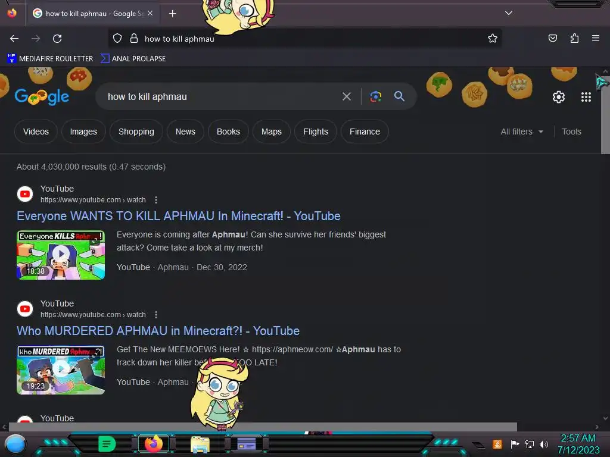Click the site security padlock icon

[134, 38]
